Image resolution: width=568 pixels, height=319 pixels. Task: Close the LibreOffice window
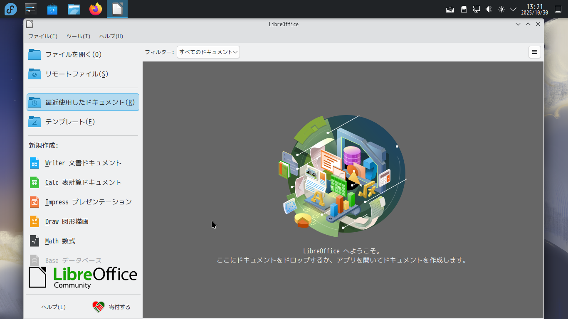coord(538,24)
